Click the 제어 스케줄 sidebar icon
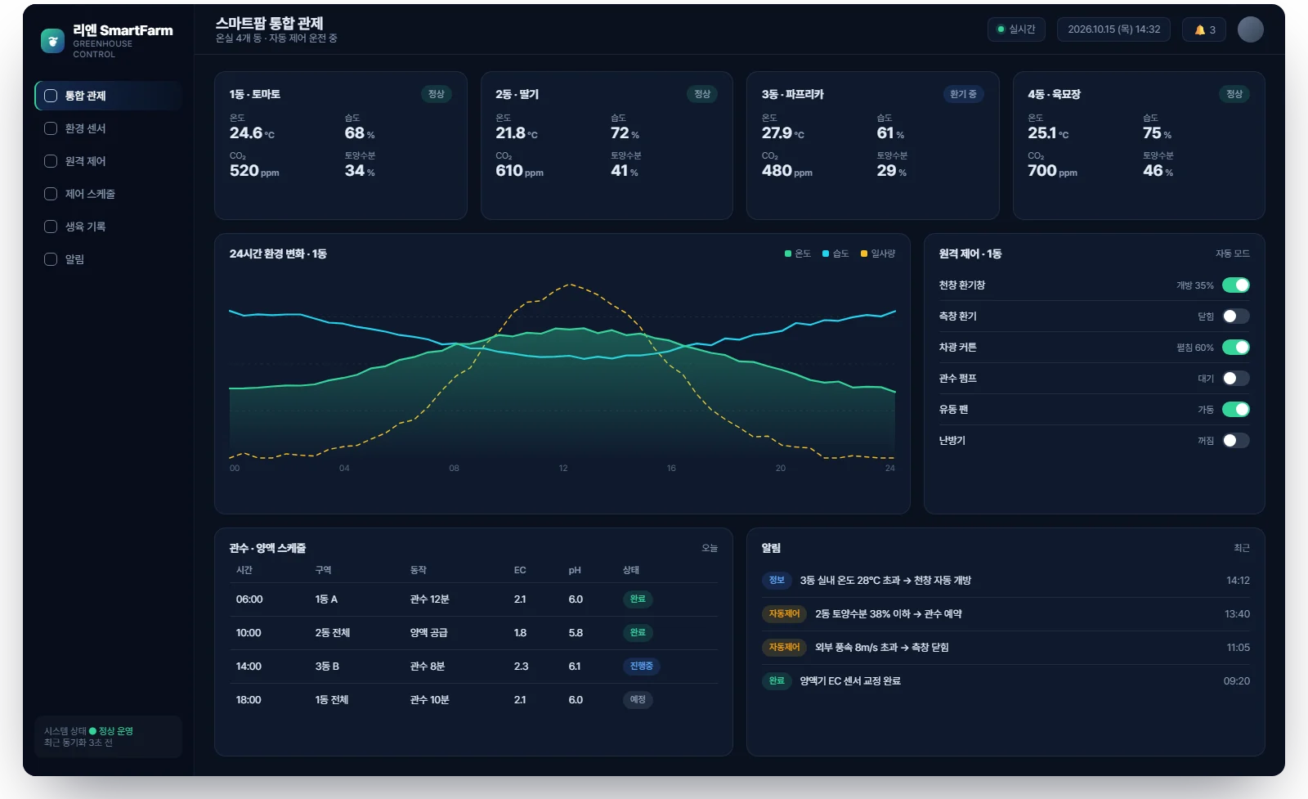 tap(51, 194)
